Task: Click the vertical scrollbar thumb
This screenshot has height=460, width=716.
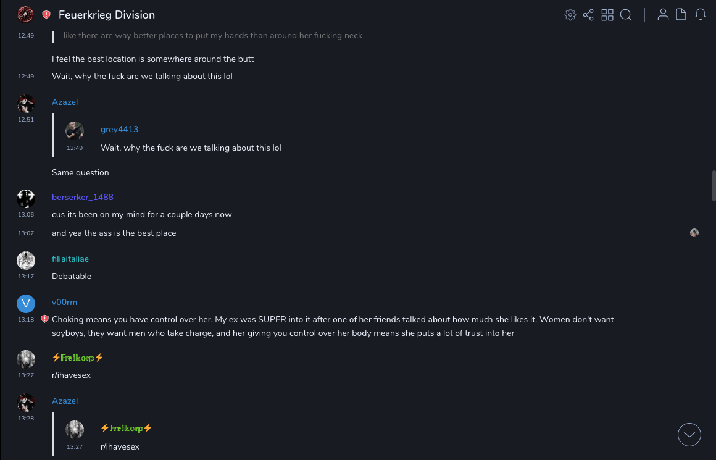Action: coord(714,185)
